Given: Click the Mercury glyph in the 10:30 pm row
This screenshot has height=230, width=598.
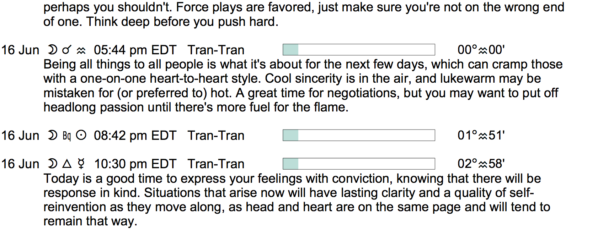Looking at the screenshot, I should click(x=81, y=164).
